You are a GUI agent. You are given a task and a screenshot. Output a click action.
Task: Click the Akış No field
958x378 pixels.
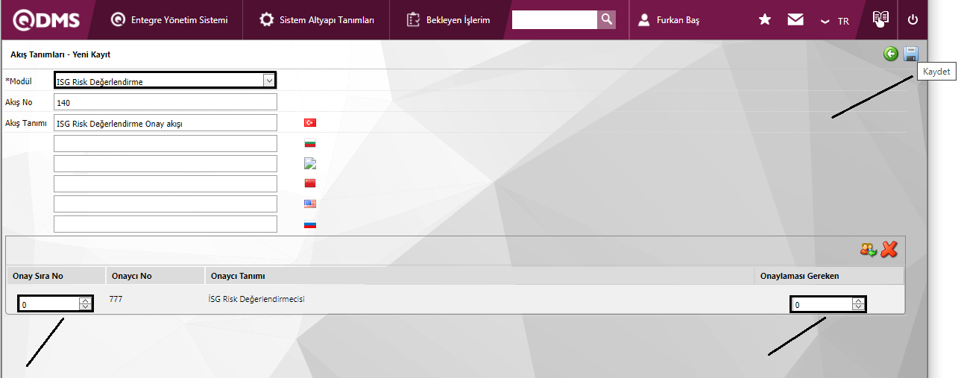[x=165, y=102]
